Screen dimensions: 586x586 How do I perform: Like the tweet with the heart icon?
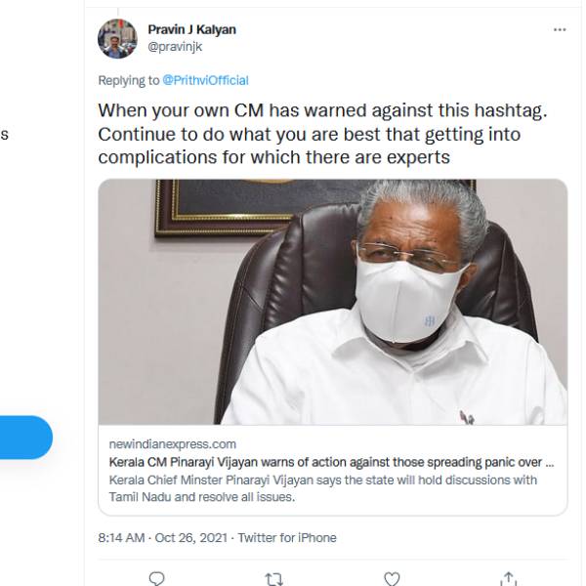(391, 579)
